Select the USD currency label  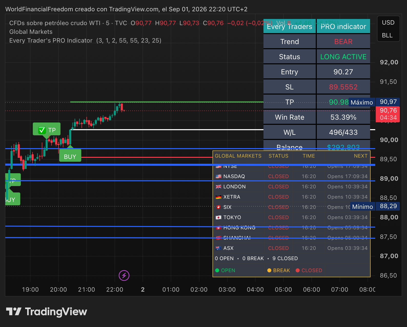coord(388,23)
